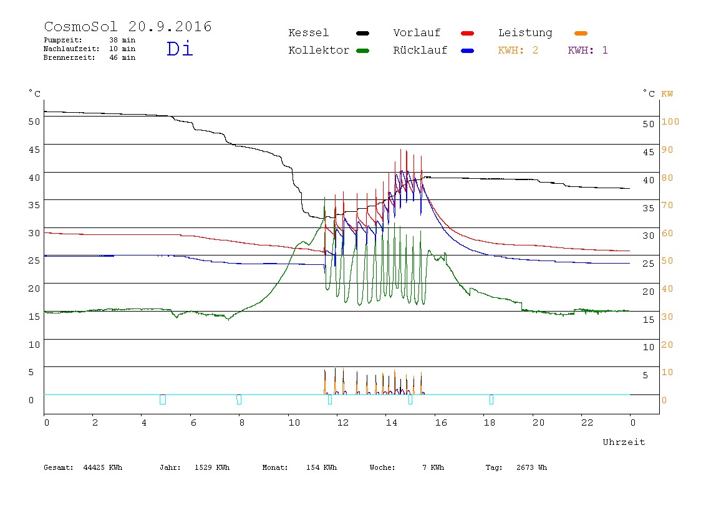
Task: Click the "Leistung" legend label
Action: tap(525, 33)
